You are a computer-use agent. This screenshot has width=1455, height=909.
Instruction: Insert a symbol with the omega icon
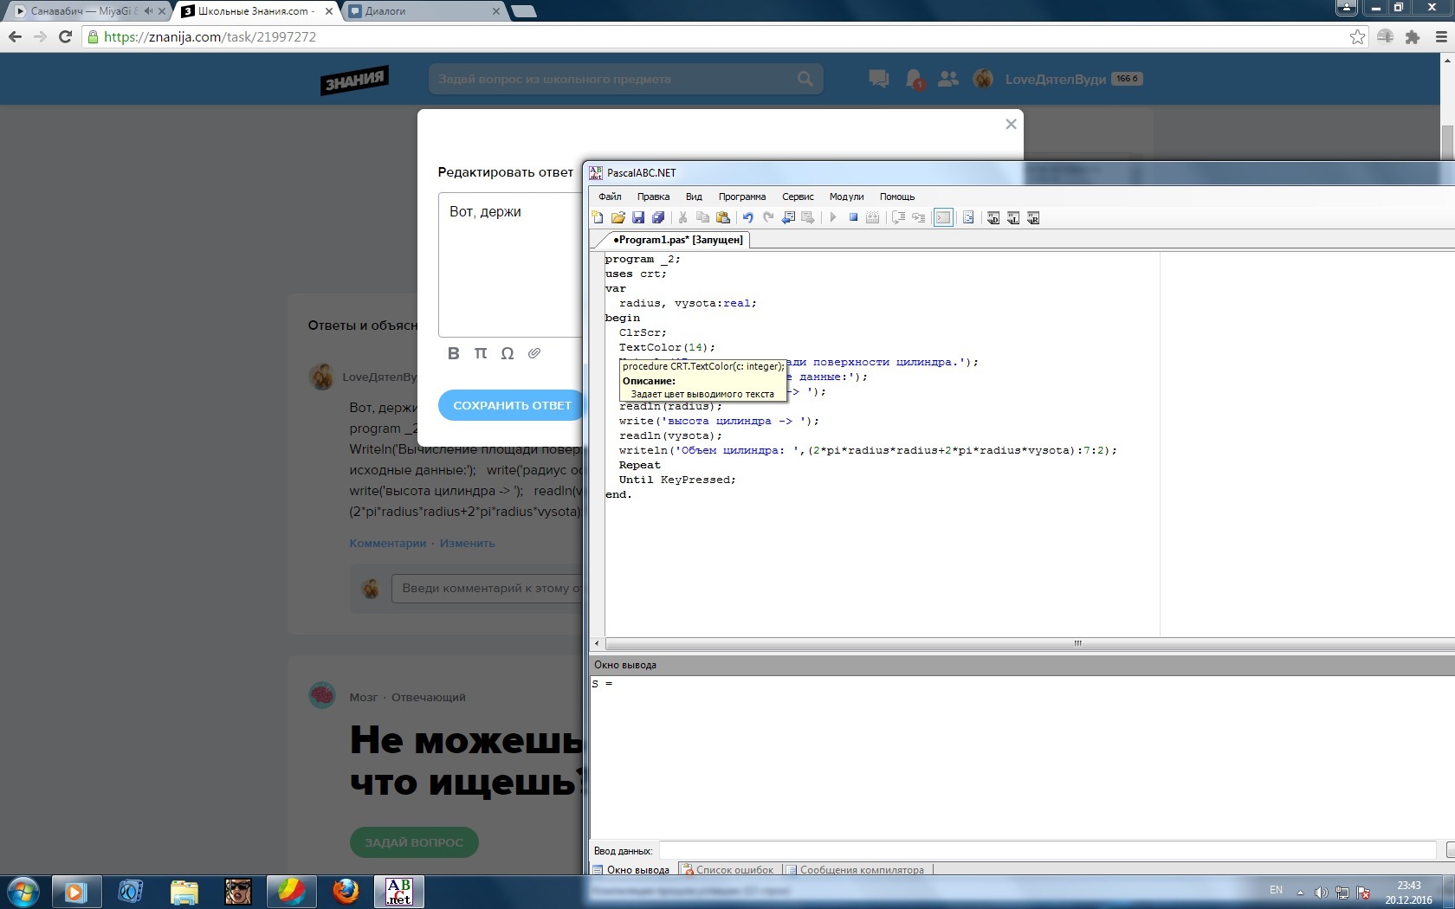[x=508, y=353]
